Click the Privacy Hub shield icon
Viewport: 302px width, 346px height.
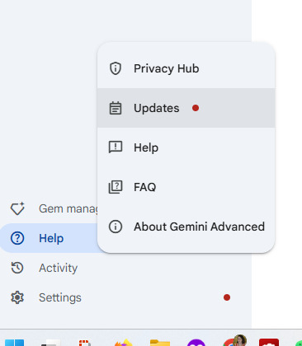tap(116, 68)
